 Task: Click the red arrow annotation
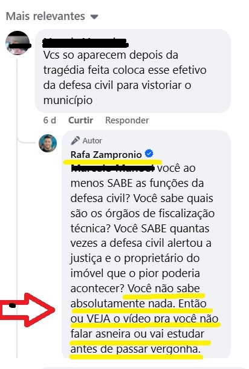click(x=27, y=310)
